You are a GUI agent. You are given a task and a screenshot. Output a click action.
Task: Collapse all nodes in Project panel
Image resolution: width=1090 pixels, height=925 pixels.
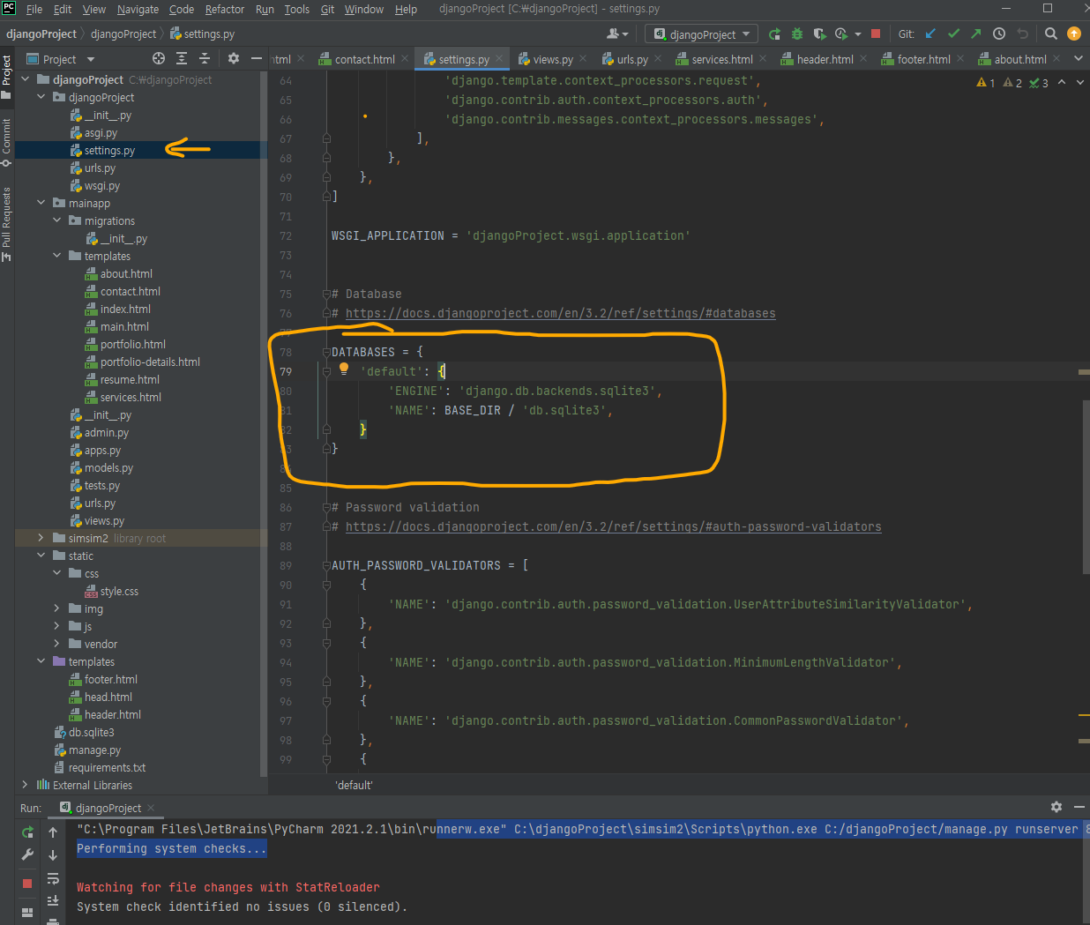pos(205,59)
